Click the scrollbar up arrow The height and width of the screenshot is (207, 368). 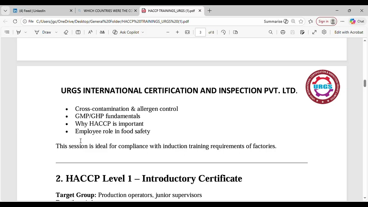365,41
